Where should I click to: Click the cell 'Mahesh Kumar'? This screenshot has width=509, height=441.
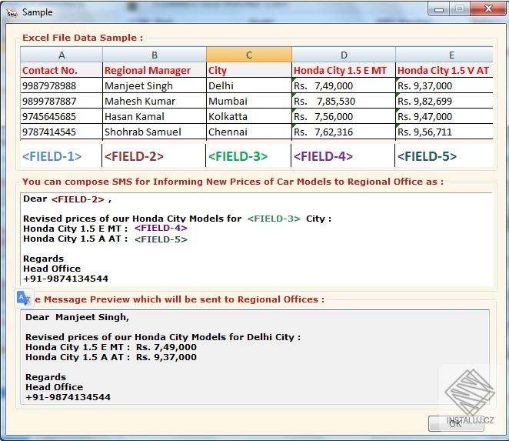(155, 101)
